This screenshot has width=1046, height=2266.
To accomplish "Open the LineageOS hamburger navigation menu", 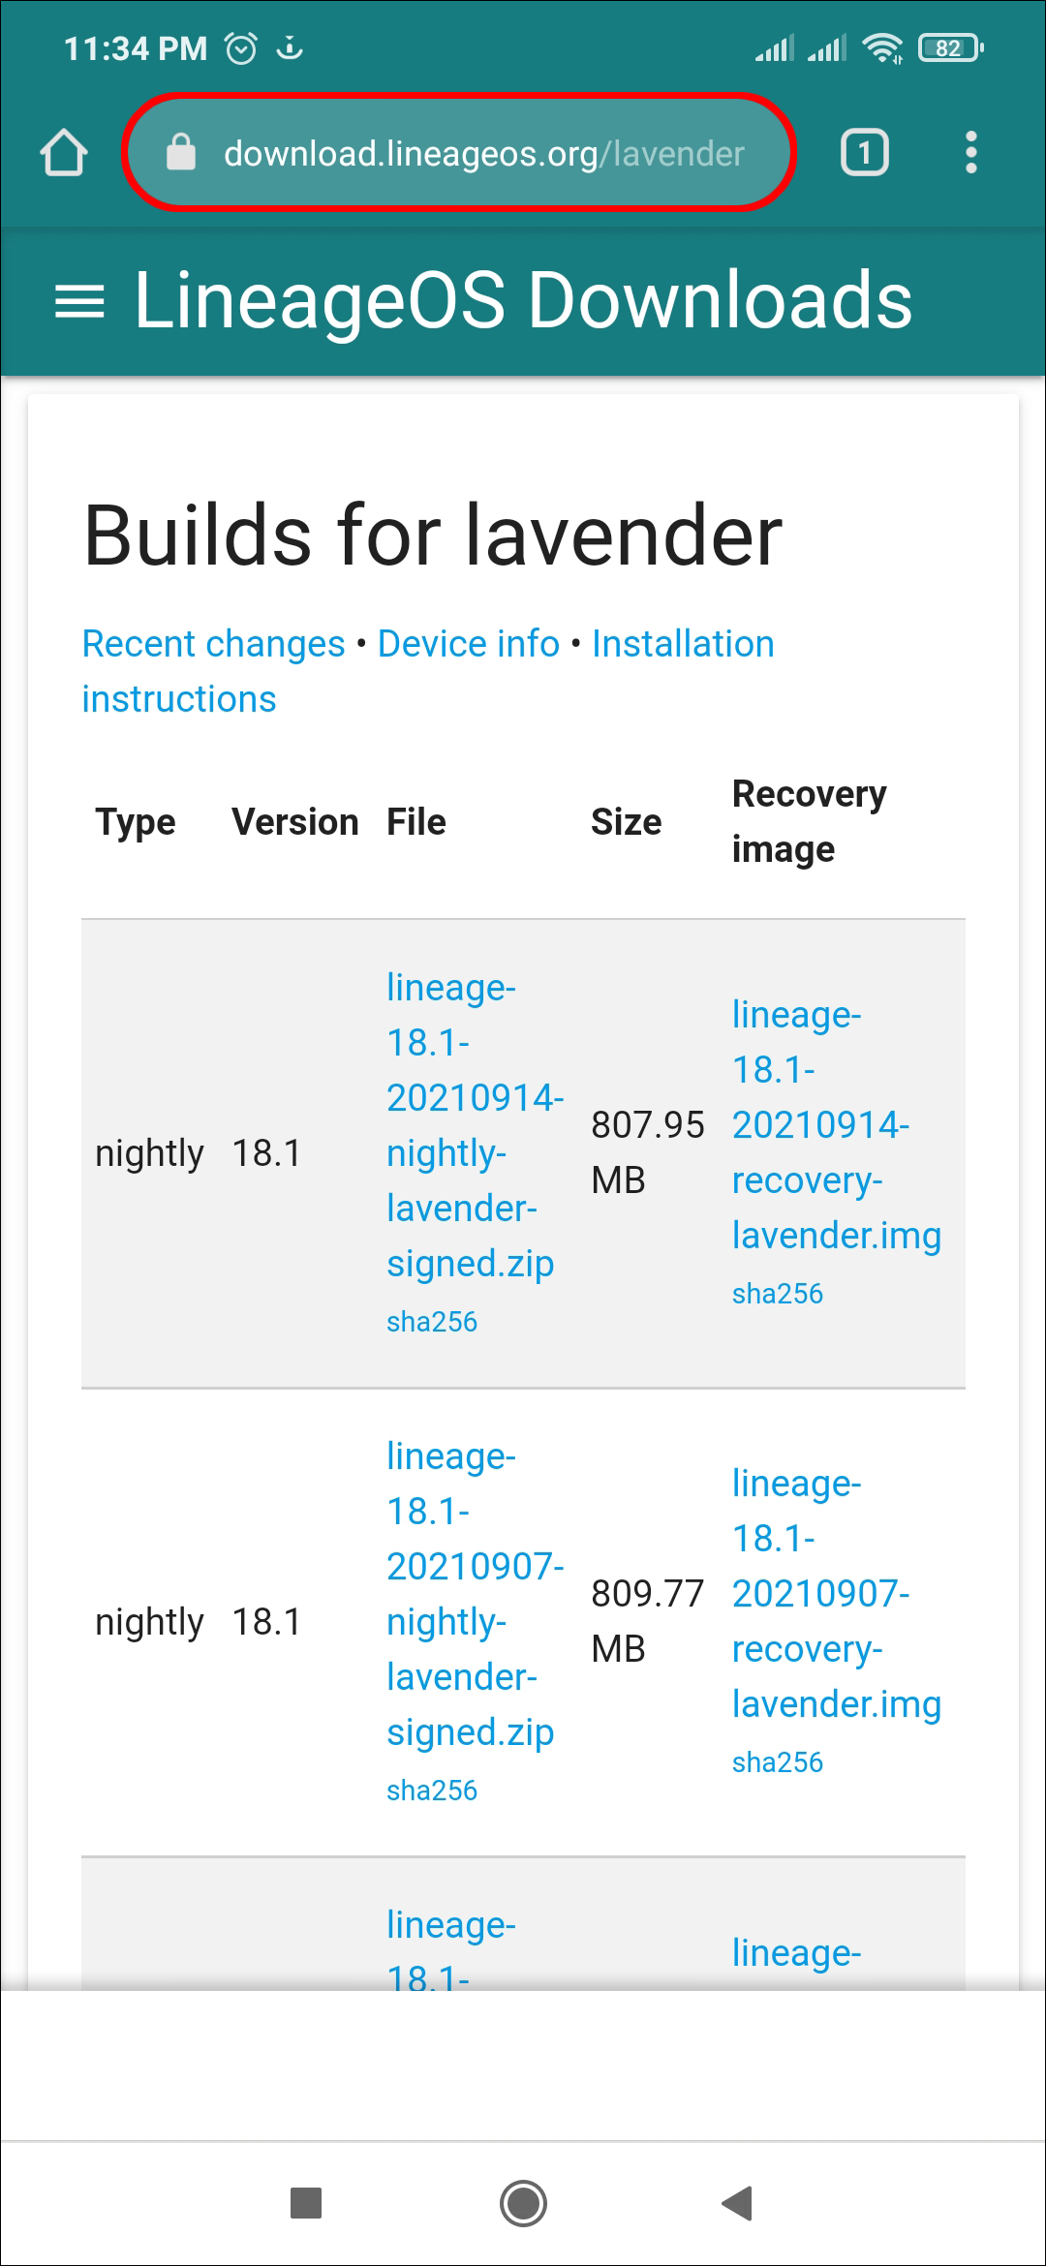I will click(x=79, y=301).
